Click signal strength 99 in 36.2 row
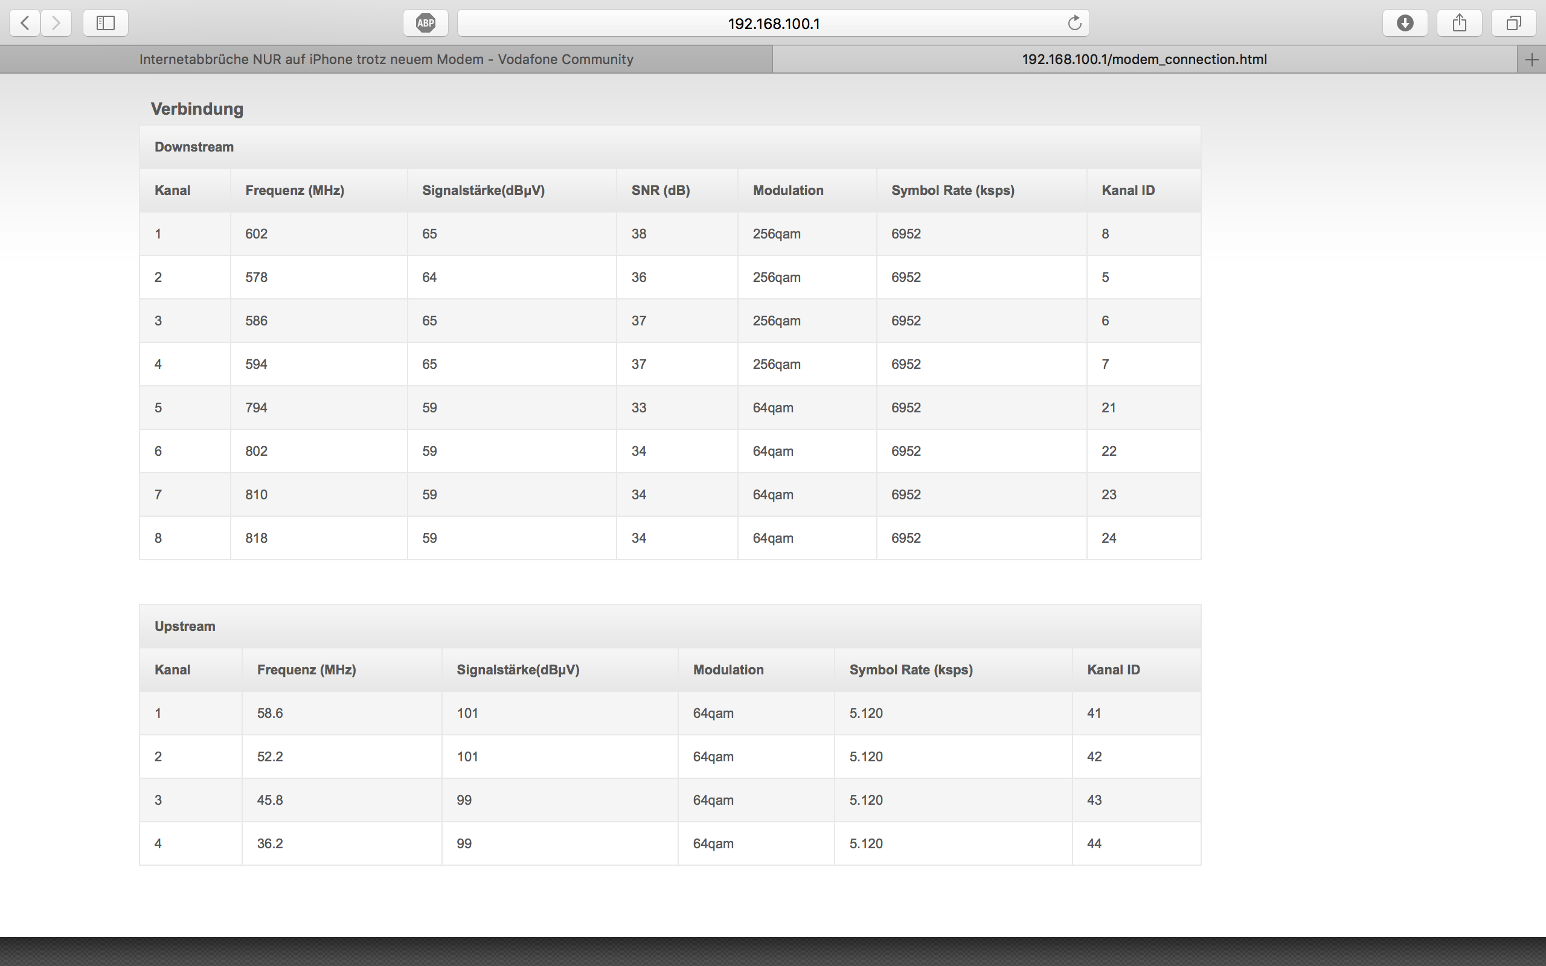The width and height of the screenshot is (1546, 966). [464, 843]
